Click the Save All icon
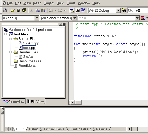 (x=24, y=10)
